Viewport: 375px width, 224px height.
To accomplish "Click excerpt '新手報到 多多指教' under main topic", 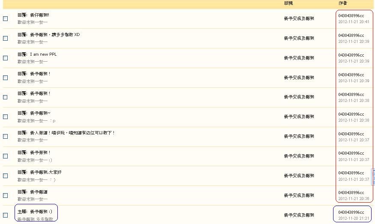I will click(35, 219).
